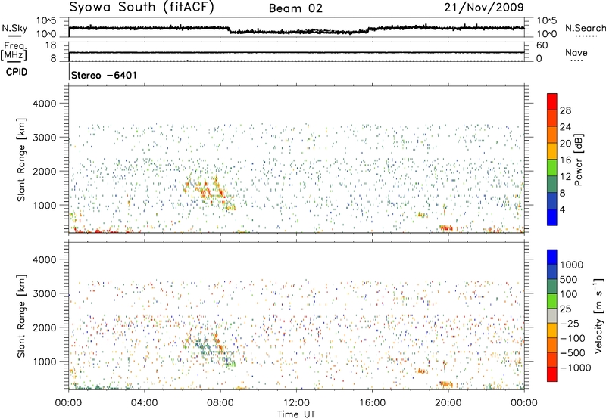Viewport: 606px width, 419px height.
Task: Click the "Velocity [m s-1]" colorbar title
Action: [x=598, y=315]
